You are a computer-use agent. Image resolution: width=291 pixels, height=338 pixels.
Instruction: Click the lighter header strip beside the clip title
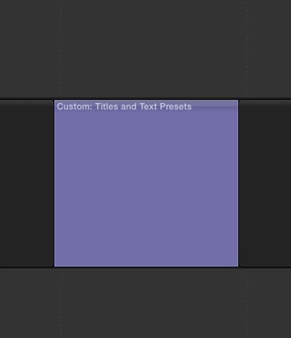click(215, 104)
